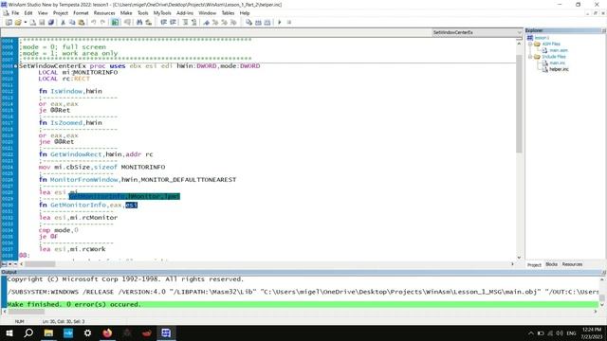Select the lesson1 project root in Explorer
This screenshot has height=341, width=607.
(x=542, y=38)
